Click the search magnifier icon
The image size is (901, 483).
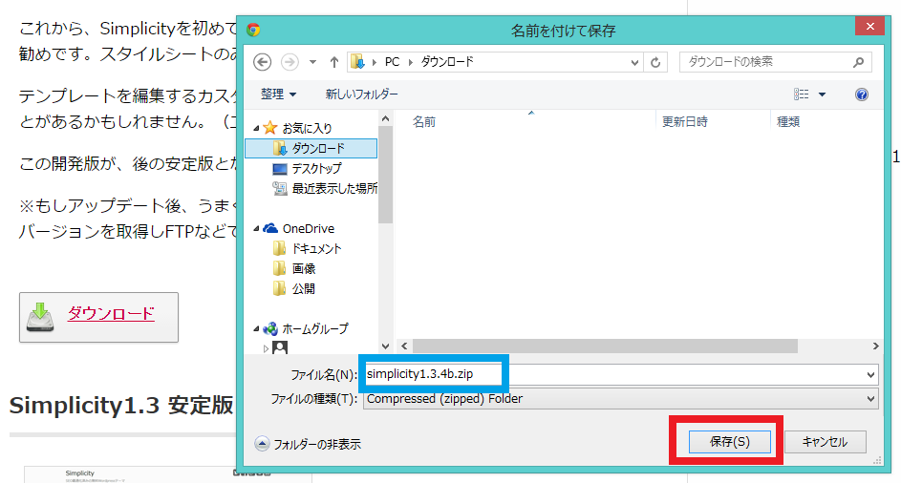(x=858, y=62)
